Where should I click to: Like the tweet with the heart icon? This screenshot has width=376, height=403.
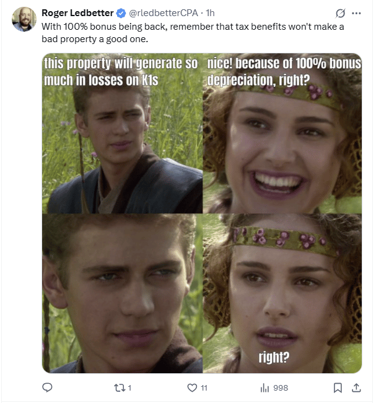(192, 388)
